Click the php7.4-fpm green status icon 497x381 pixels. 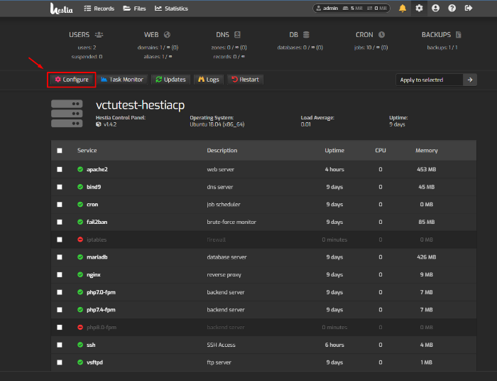(80, 310)
